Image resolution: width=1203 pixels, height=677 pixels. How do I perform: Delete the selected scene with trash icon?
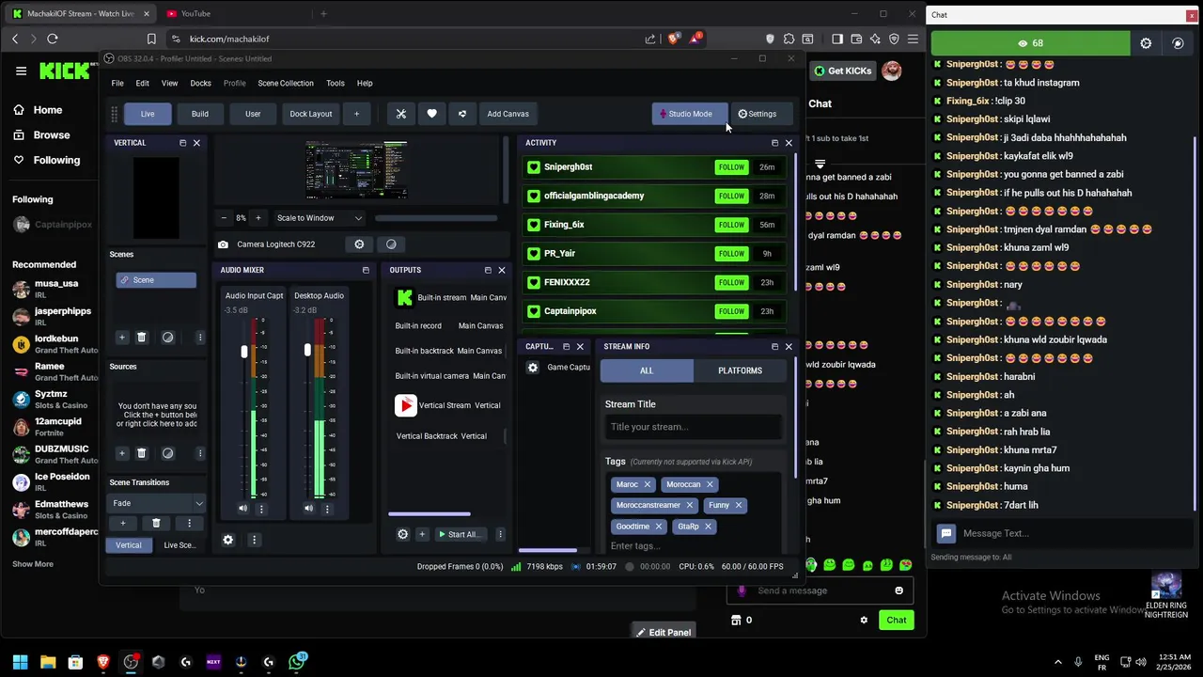click(142, 338)
